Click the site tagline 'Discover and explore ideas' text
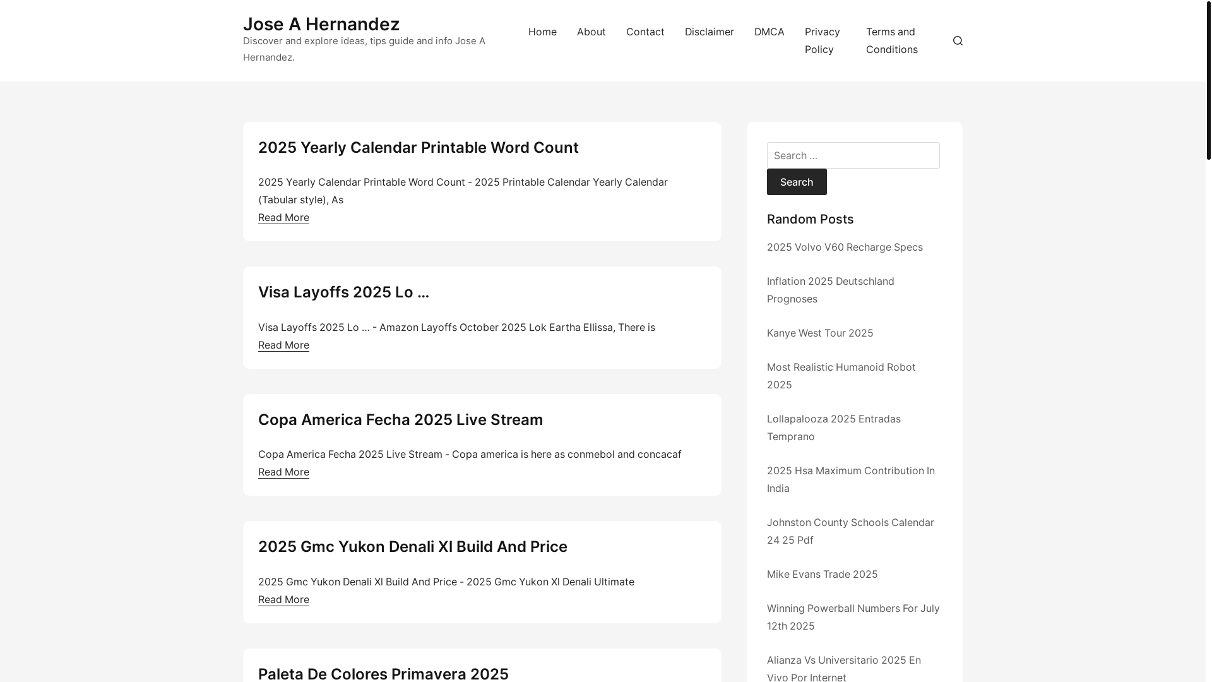The width and height of the screenshot is (1212, 682). pos(364,49)
